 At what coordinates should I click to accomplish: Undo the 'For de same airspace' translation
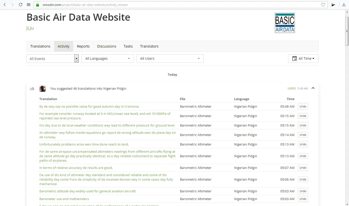coord(303,156)
